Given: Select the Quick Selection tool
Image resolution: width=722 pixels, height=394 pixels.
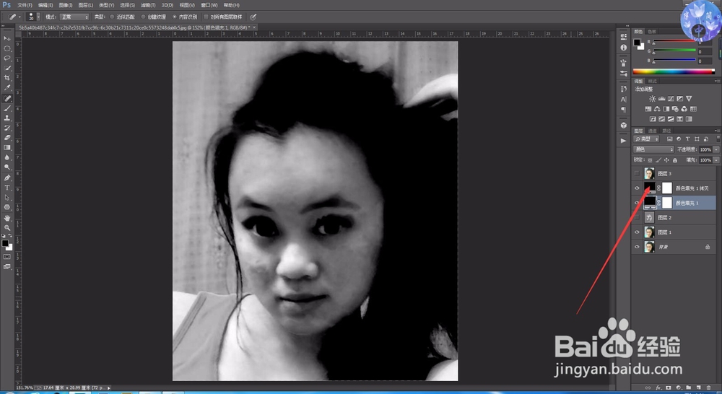Looking at the screenshot, I should 7,68.
